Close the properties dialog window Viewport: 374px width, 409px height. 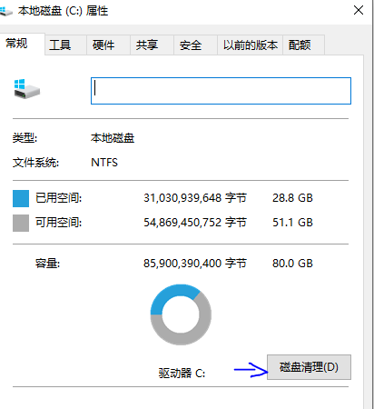[x=359, y=10]
